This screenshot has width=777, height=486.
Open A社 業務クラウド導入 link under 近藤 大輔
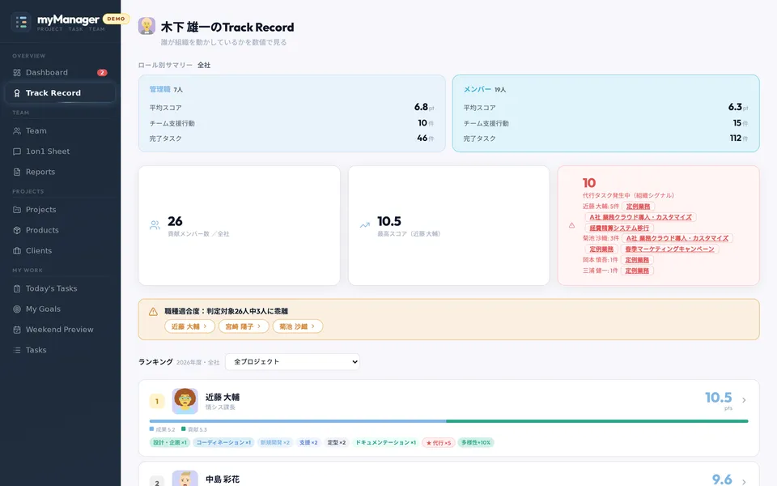(x=641, y=217)
